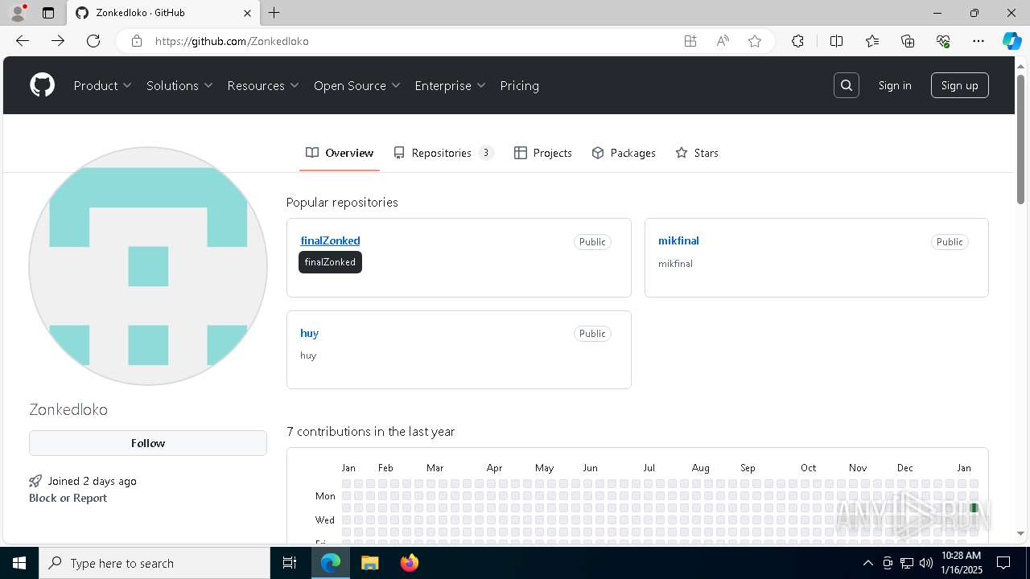This screenshot has height=579, width=1030.
Task: Click the Windows taskbar search box
Action: tap(154, 563)
